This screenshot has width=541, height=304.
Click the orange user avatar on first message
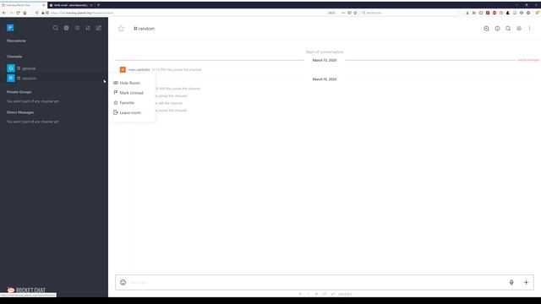coord(123,69)
